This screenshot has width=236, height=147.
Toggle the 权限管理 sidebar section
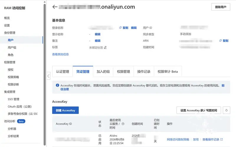click(10, 62)
